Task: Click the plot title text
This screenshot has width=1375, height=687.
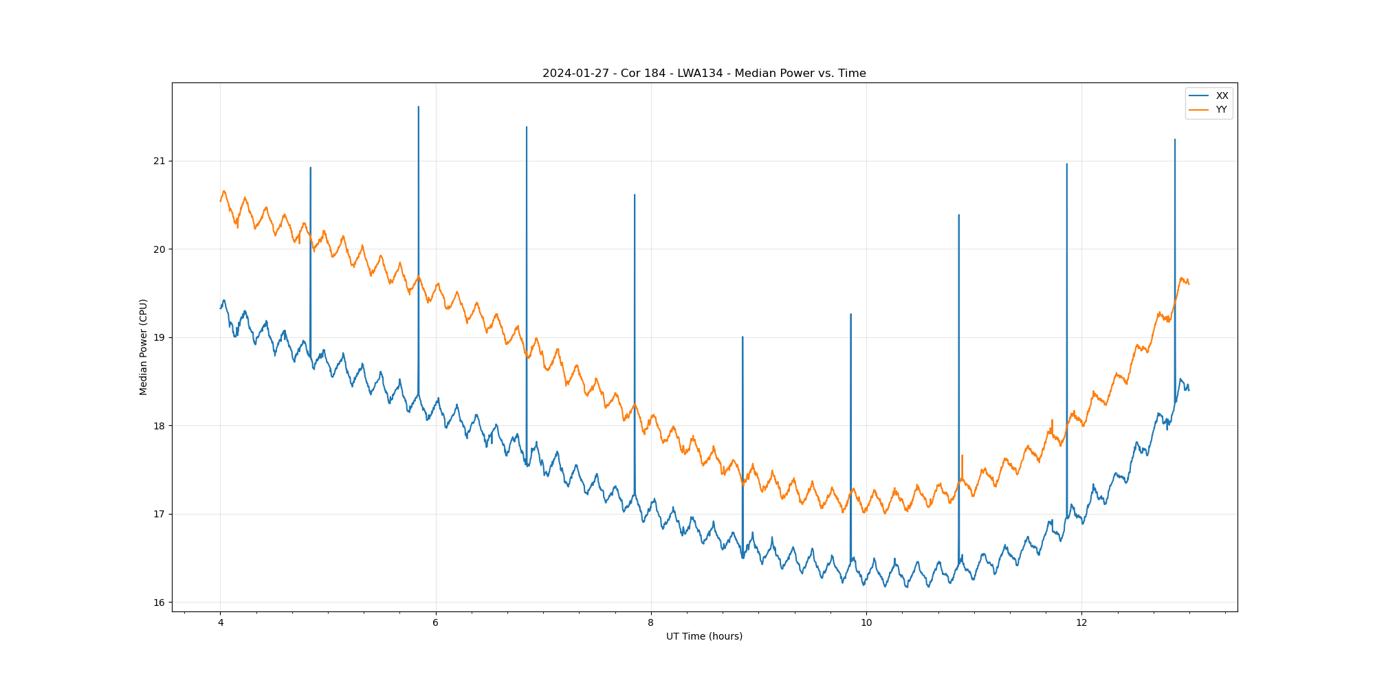Action: pyautogui.click(x=704, y=74)
